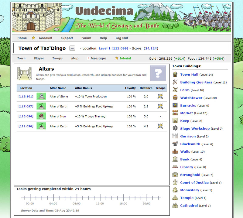Open the Market icon in the sidebar

click(175, 113)
